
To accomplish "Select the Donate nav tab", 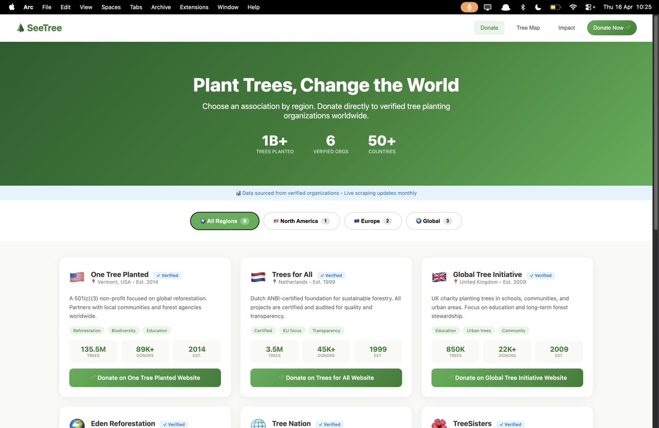I will (489, 27).
